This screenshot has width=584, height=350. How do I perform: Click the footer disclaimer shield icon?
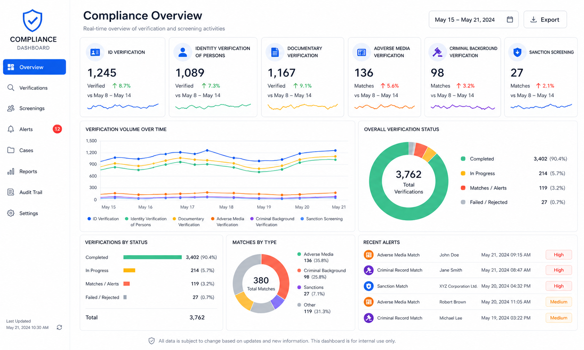152,341
